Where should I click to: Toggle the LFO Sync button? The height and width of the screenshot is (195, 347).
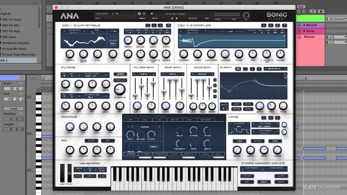[275, 141]
